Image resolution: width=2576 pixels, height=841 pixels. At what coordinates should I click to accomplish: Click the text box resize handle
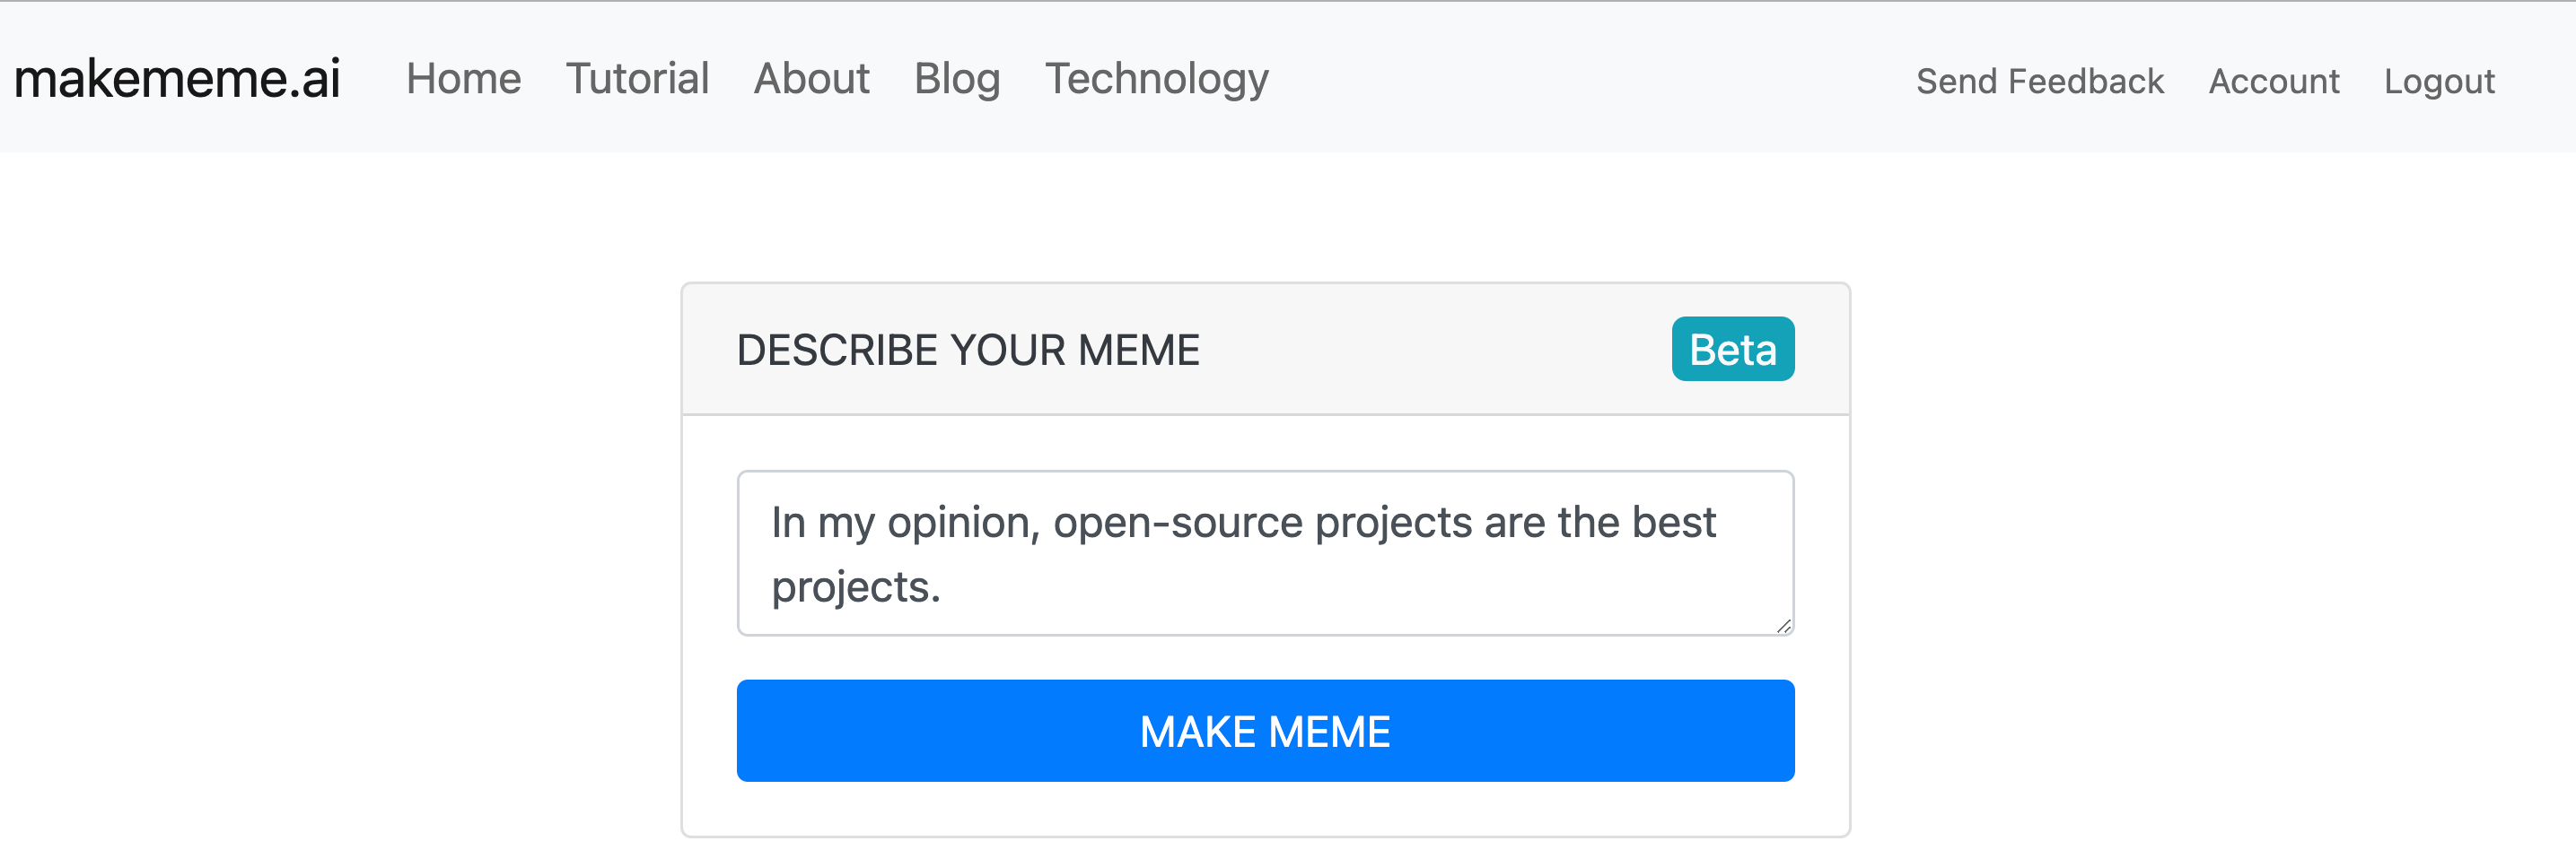pyautogui.click(x=1783, y=626)
